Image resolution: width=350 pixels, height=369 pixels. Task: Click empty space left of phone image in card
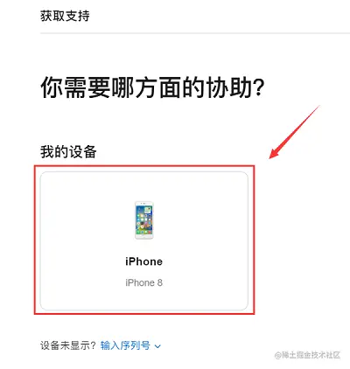coord(87,220)
